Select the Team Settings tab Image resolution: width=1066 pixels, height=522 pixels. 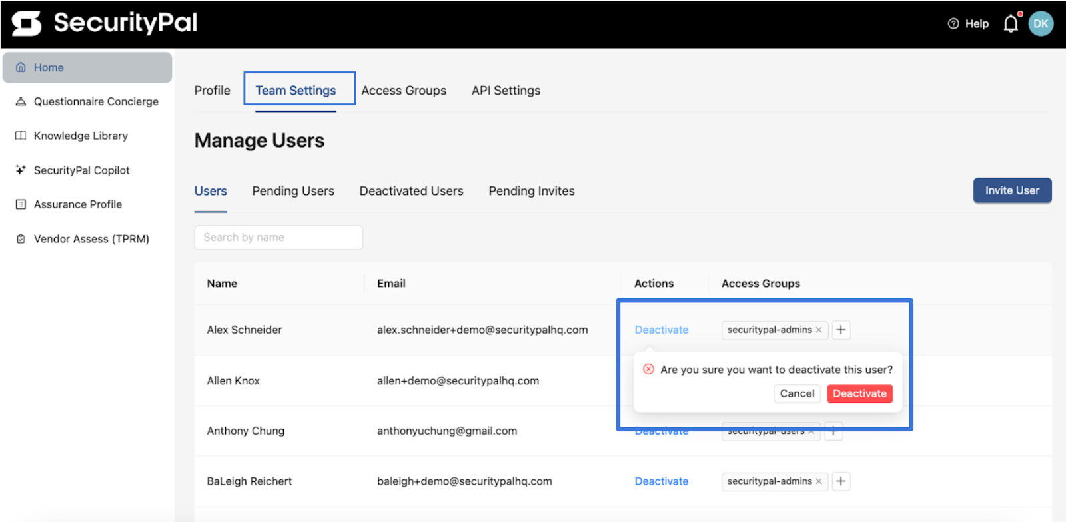pyautogui.click(x=296, y=91)
